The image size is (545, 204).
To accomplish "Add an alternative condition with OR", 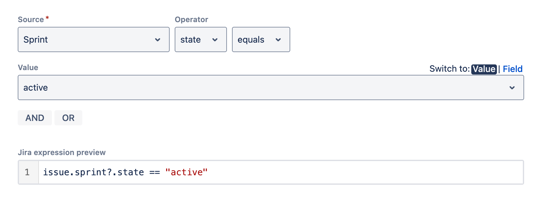I will pos(68,117).
